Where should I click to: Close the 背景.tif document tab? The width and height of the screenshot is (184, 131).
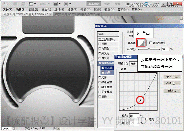[x=50, y=14]
